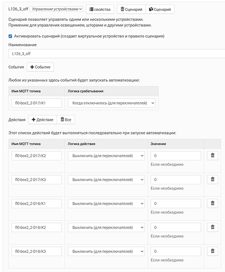The image size is (225, 272).
Task: Delete the fl0-box2_2-D17/K2 action row
Action: 212,156
